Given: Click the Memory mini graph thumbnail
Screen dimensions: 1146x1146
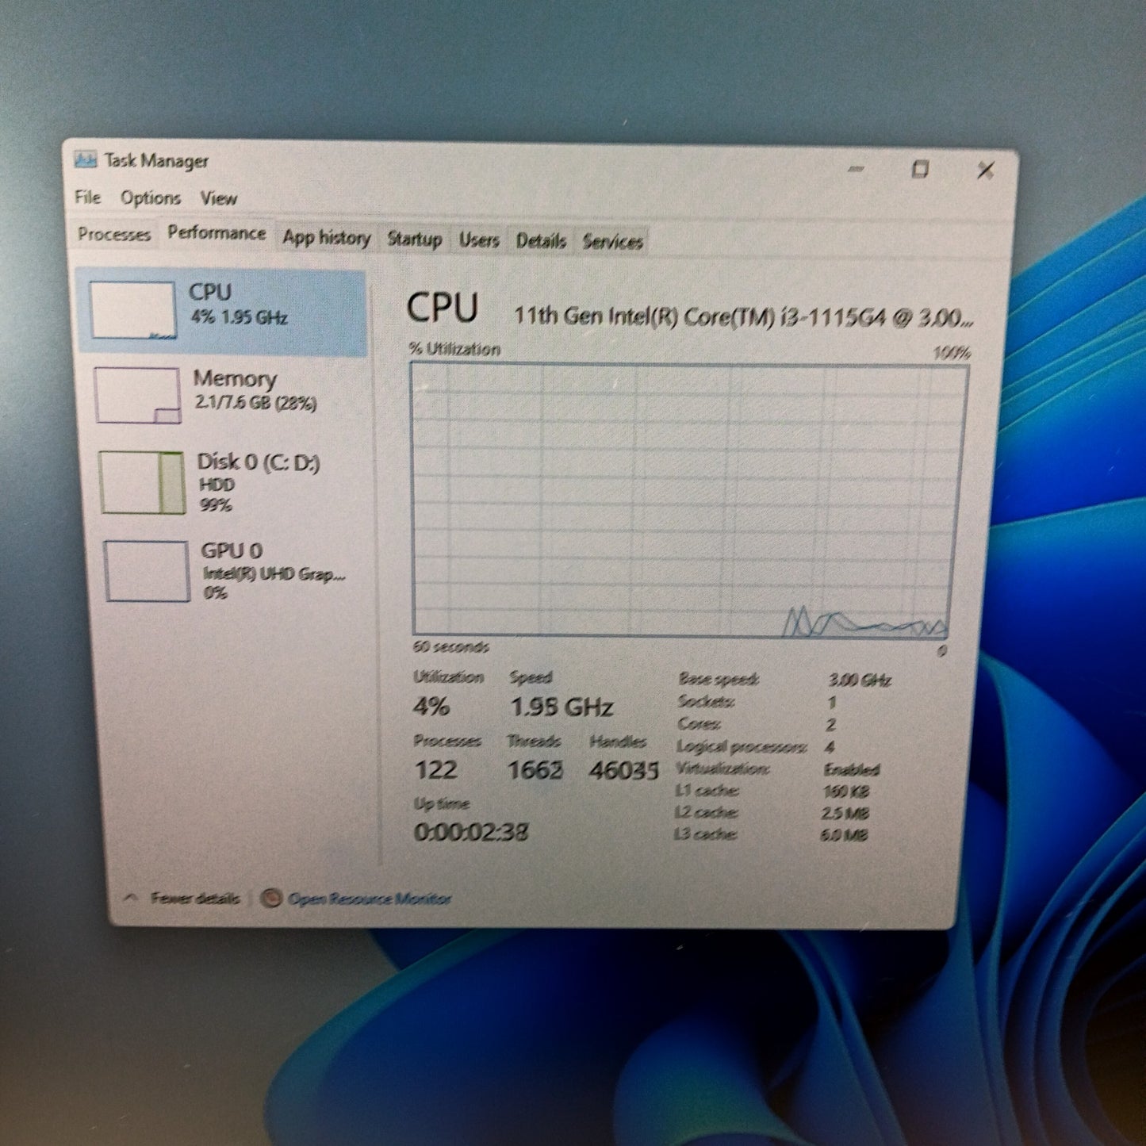Looking at the screenshot, I should click(x=137, y=395).
